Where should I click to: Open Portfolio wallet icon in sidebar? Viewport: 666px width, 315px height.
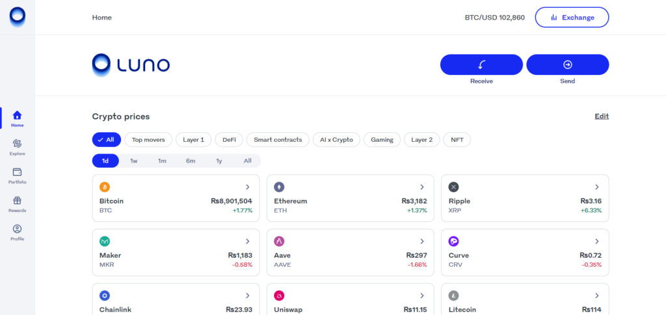coord(18,172)
